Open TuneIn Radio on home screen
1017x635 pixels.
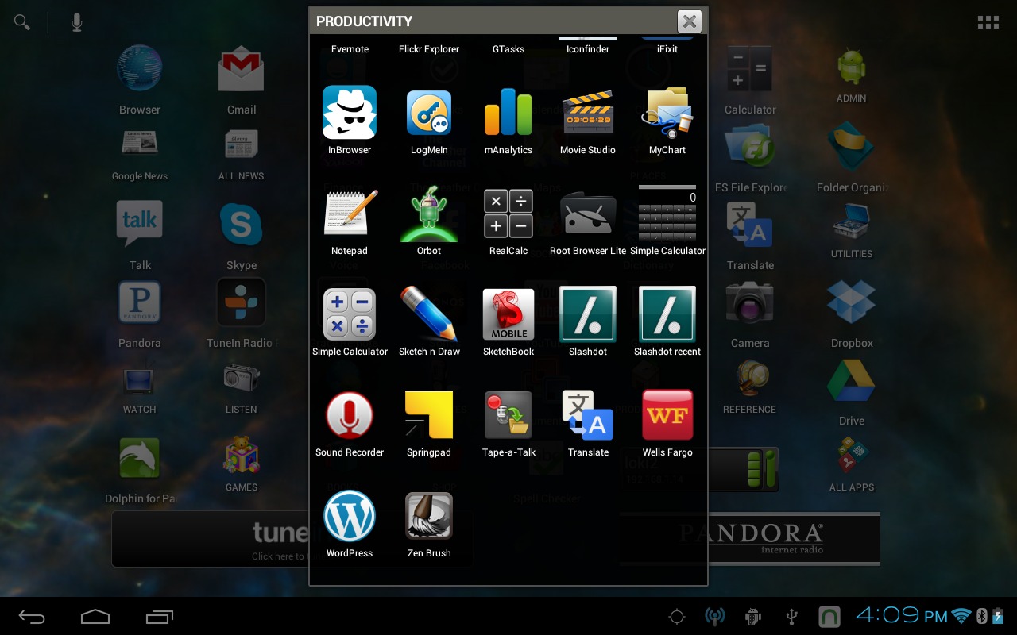click(242, 314)
